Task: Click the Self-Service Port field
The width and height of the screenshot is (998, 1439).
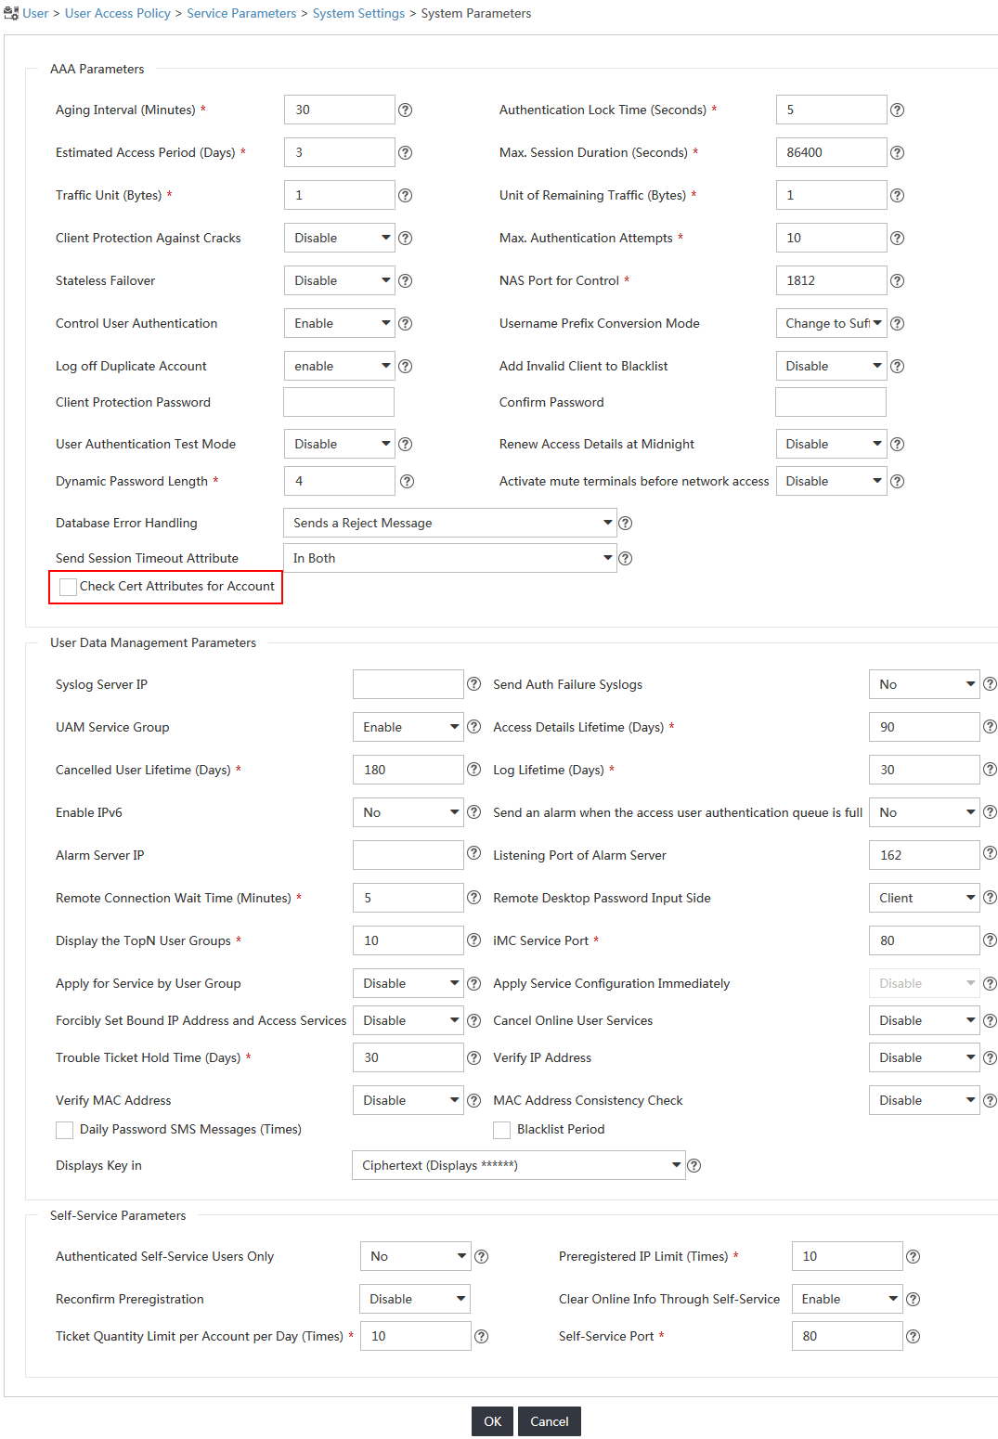Action: pyautogui.click(x=847, y=1336)
